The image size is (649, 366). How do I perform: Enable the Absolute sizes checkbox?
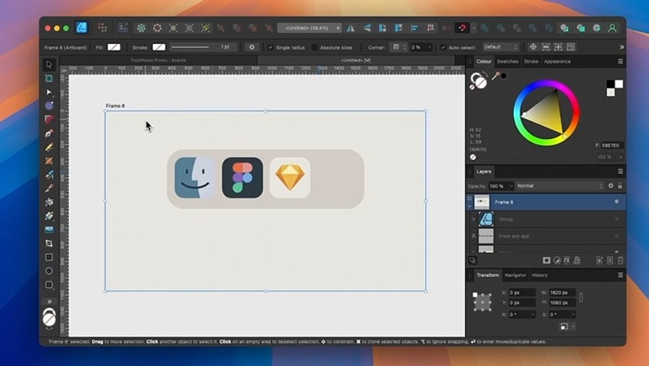314,47
